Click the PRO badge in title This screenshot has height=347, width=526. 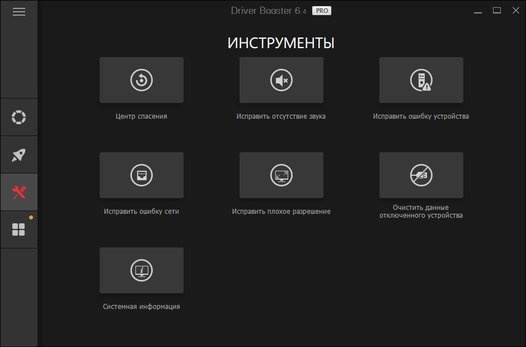pyautogui.click(x=322, y=11)
